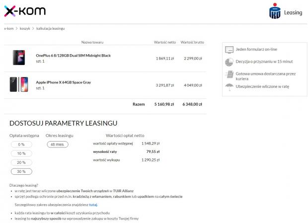Select kalkulacja leasingu breadcrumb
This screenshot has width=308, height=223.
click(x=51, y=28)
